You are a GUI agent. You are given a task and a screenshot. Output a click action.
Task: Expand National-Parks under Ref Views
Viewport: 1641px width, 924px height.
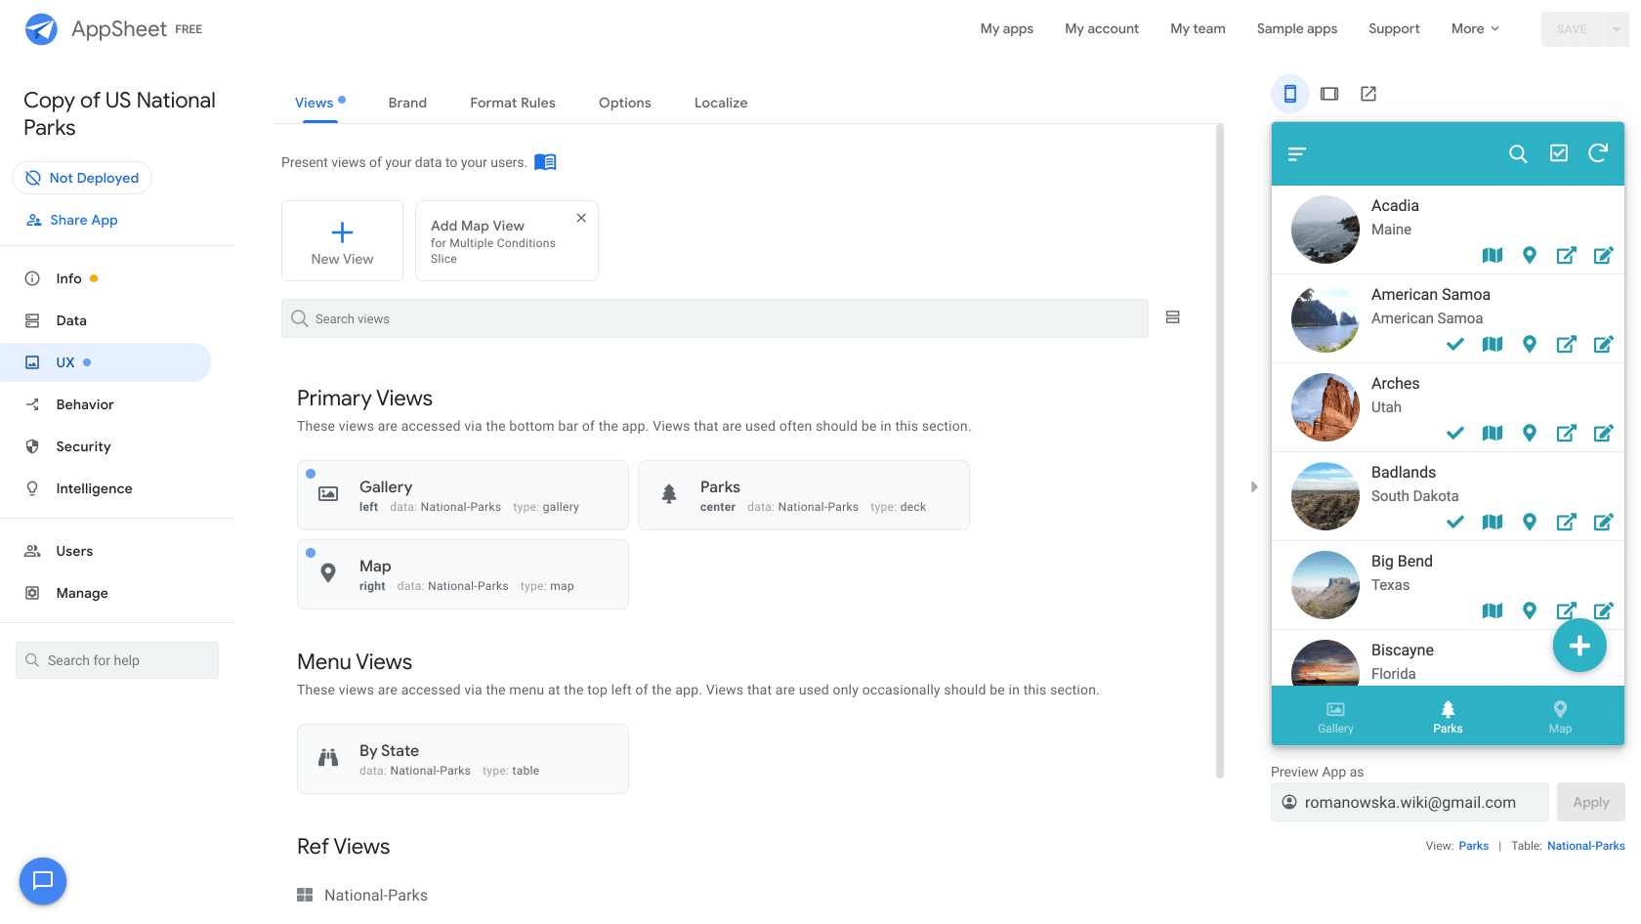point(362,895)
